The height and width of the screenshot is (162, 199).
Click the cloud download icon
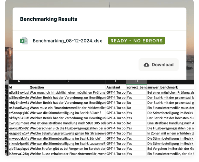[x=146, y=64]
